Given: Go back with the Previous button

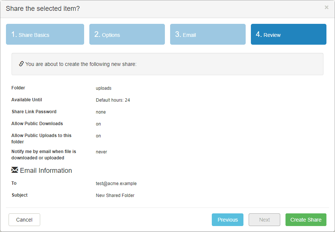Looking at the screenshot, I should 227,220.
